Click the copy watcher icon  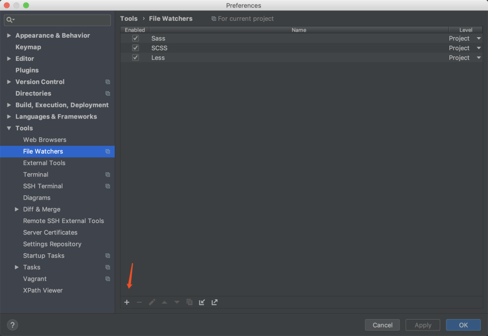[x=190, y=302]
